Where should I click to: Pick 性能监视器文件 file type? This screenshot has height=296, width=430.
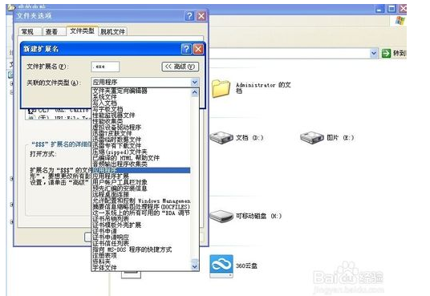coord(141,115)
